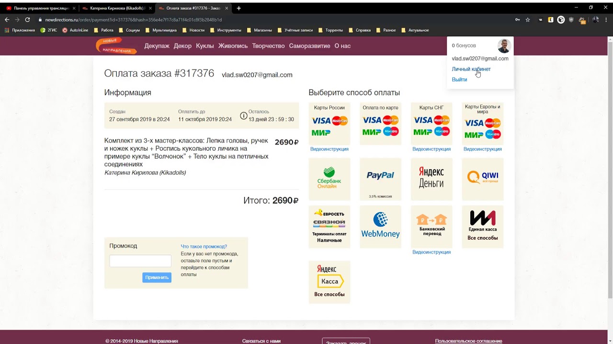
Task: Switch to the Катерина Кирилова (Kikadolls) tab
Action: coord(117,8)
